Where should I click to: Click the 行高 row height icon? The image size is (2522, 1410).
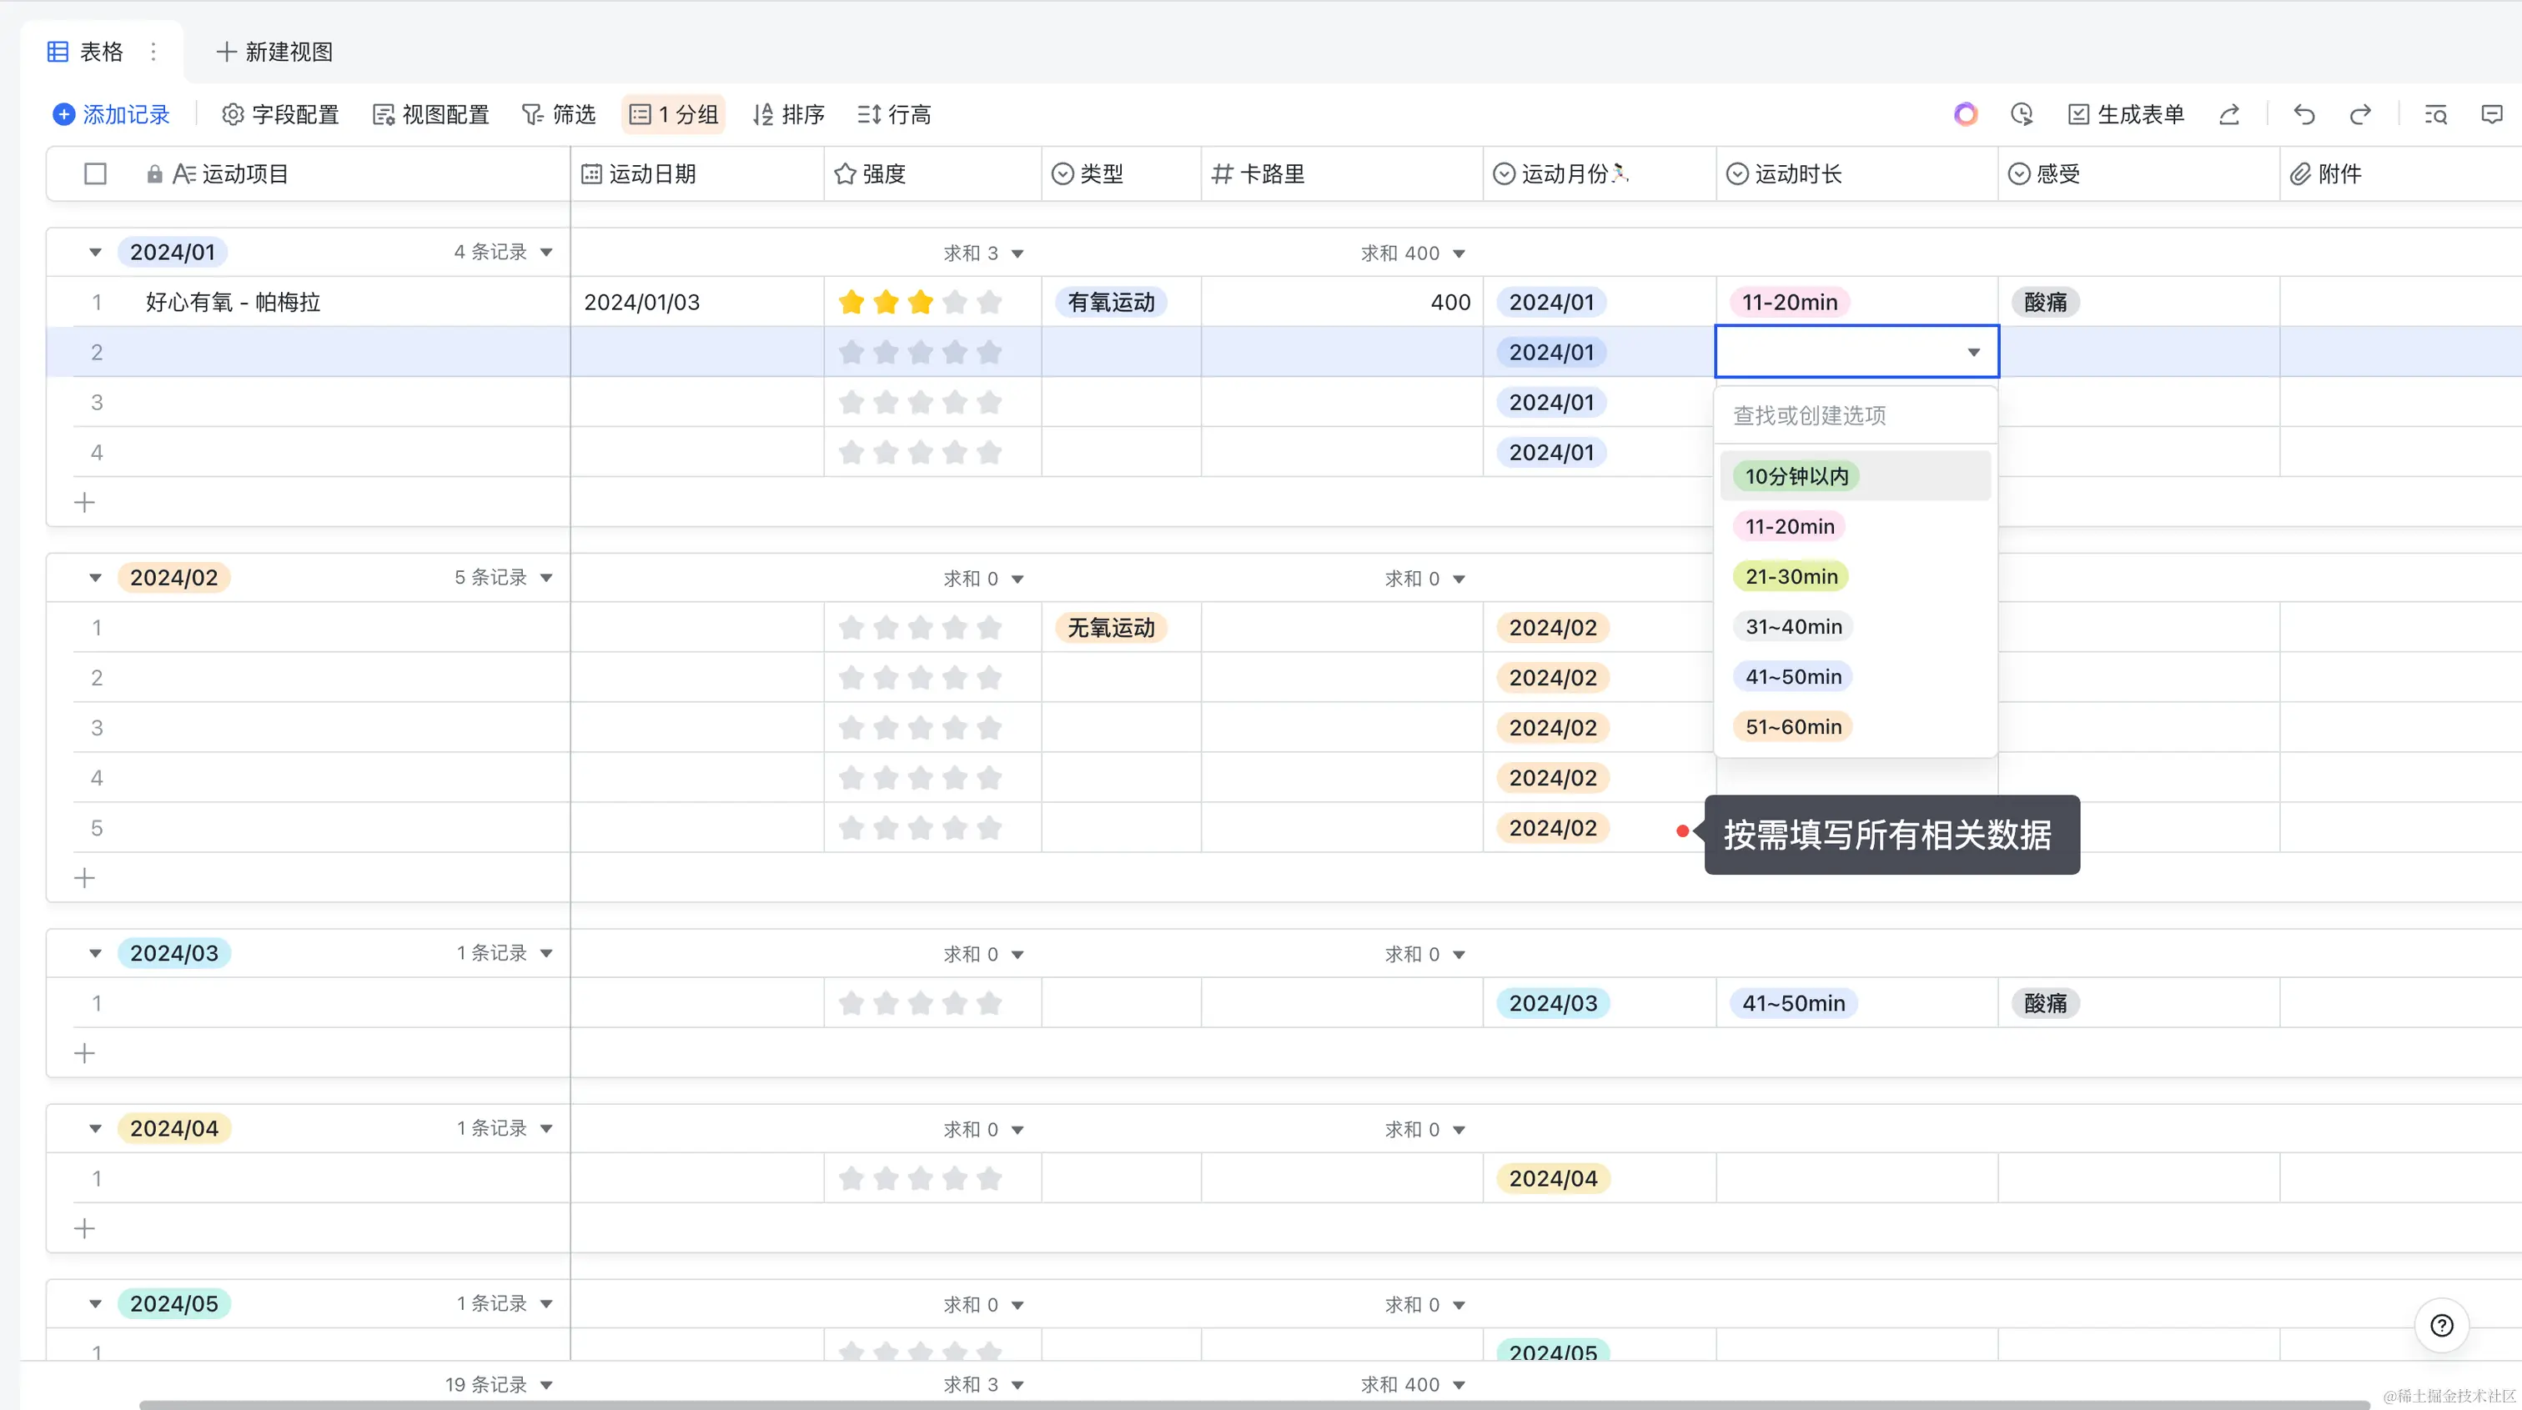coord(867,114)
